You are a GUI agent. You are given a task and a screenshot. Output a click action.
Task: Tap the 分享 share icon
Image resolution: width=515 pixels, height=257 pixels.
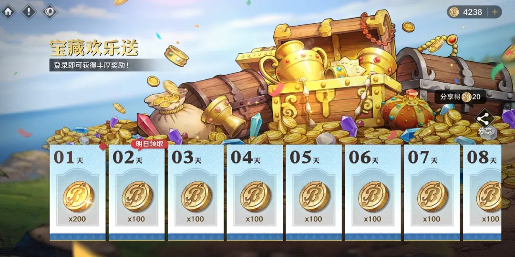coord(485,121)
